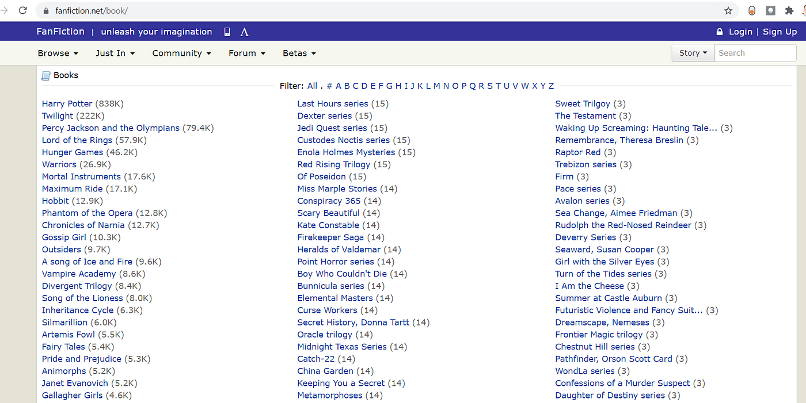Open Daughter of Destiny series

(x=610, y=395)
